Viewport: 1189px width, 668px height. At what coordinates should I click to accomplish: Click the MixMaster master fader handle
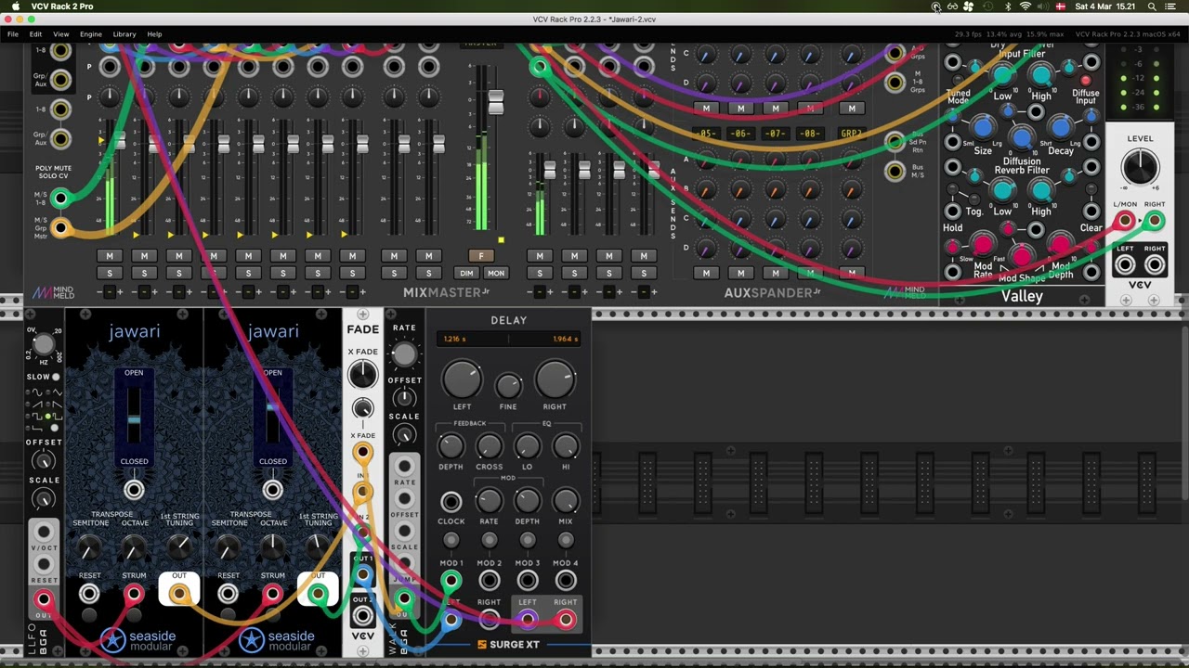(495, 102)
